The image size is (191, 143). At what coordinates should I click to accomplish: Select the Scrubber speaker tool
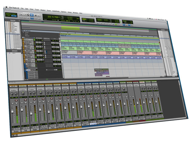(x=35, y=15)
